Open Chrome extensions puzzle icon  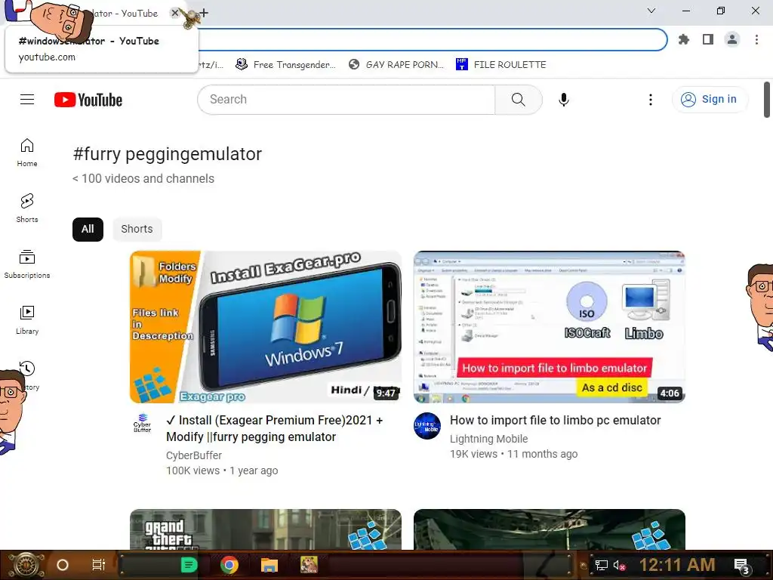683,39
